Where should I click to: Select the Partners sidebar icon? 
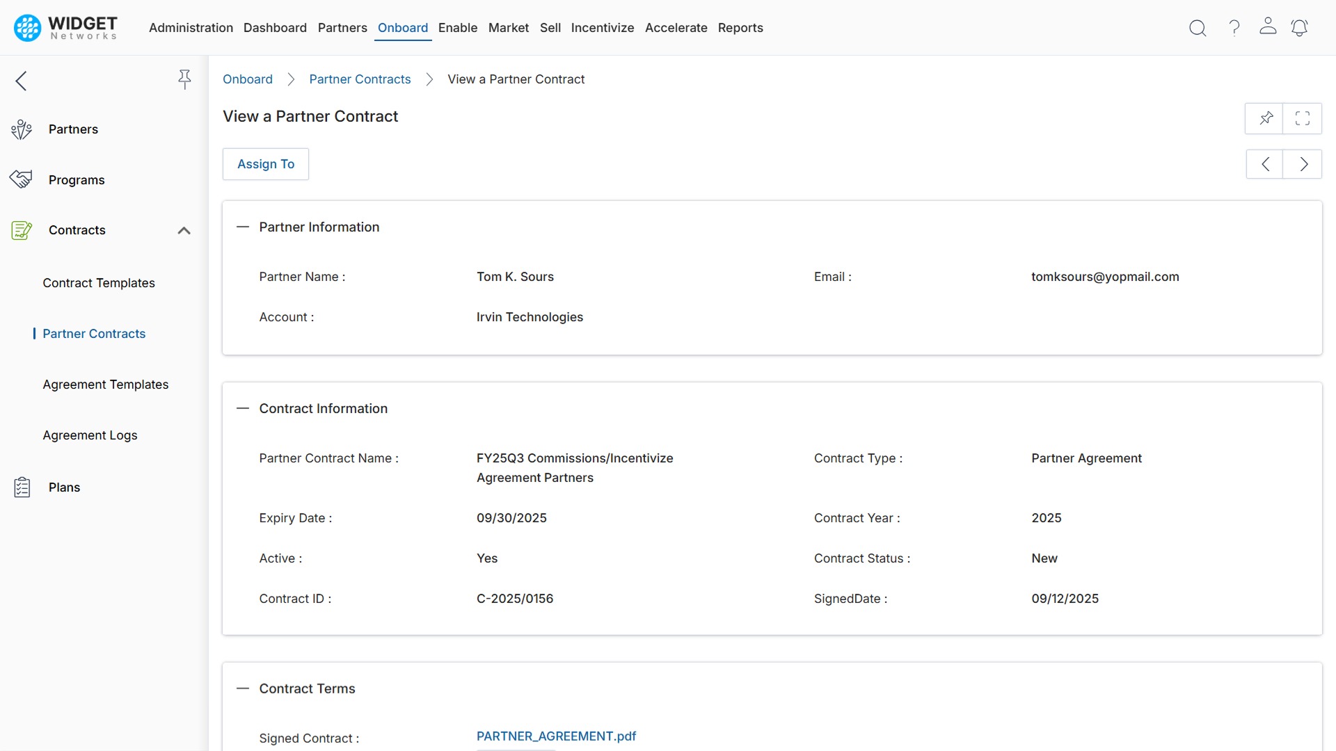(x=22, y=129)
